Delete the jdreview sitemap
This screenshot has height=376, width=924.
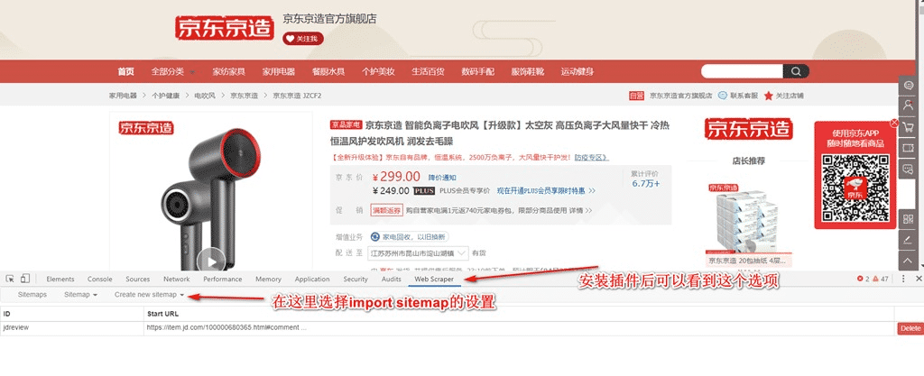coord(910,328)
